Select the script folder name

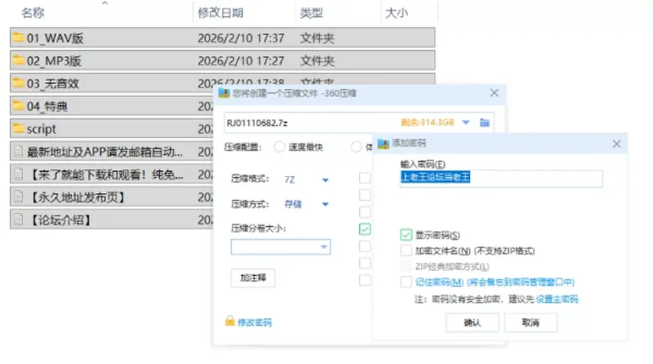tap(41, 130)
